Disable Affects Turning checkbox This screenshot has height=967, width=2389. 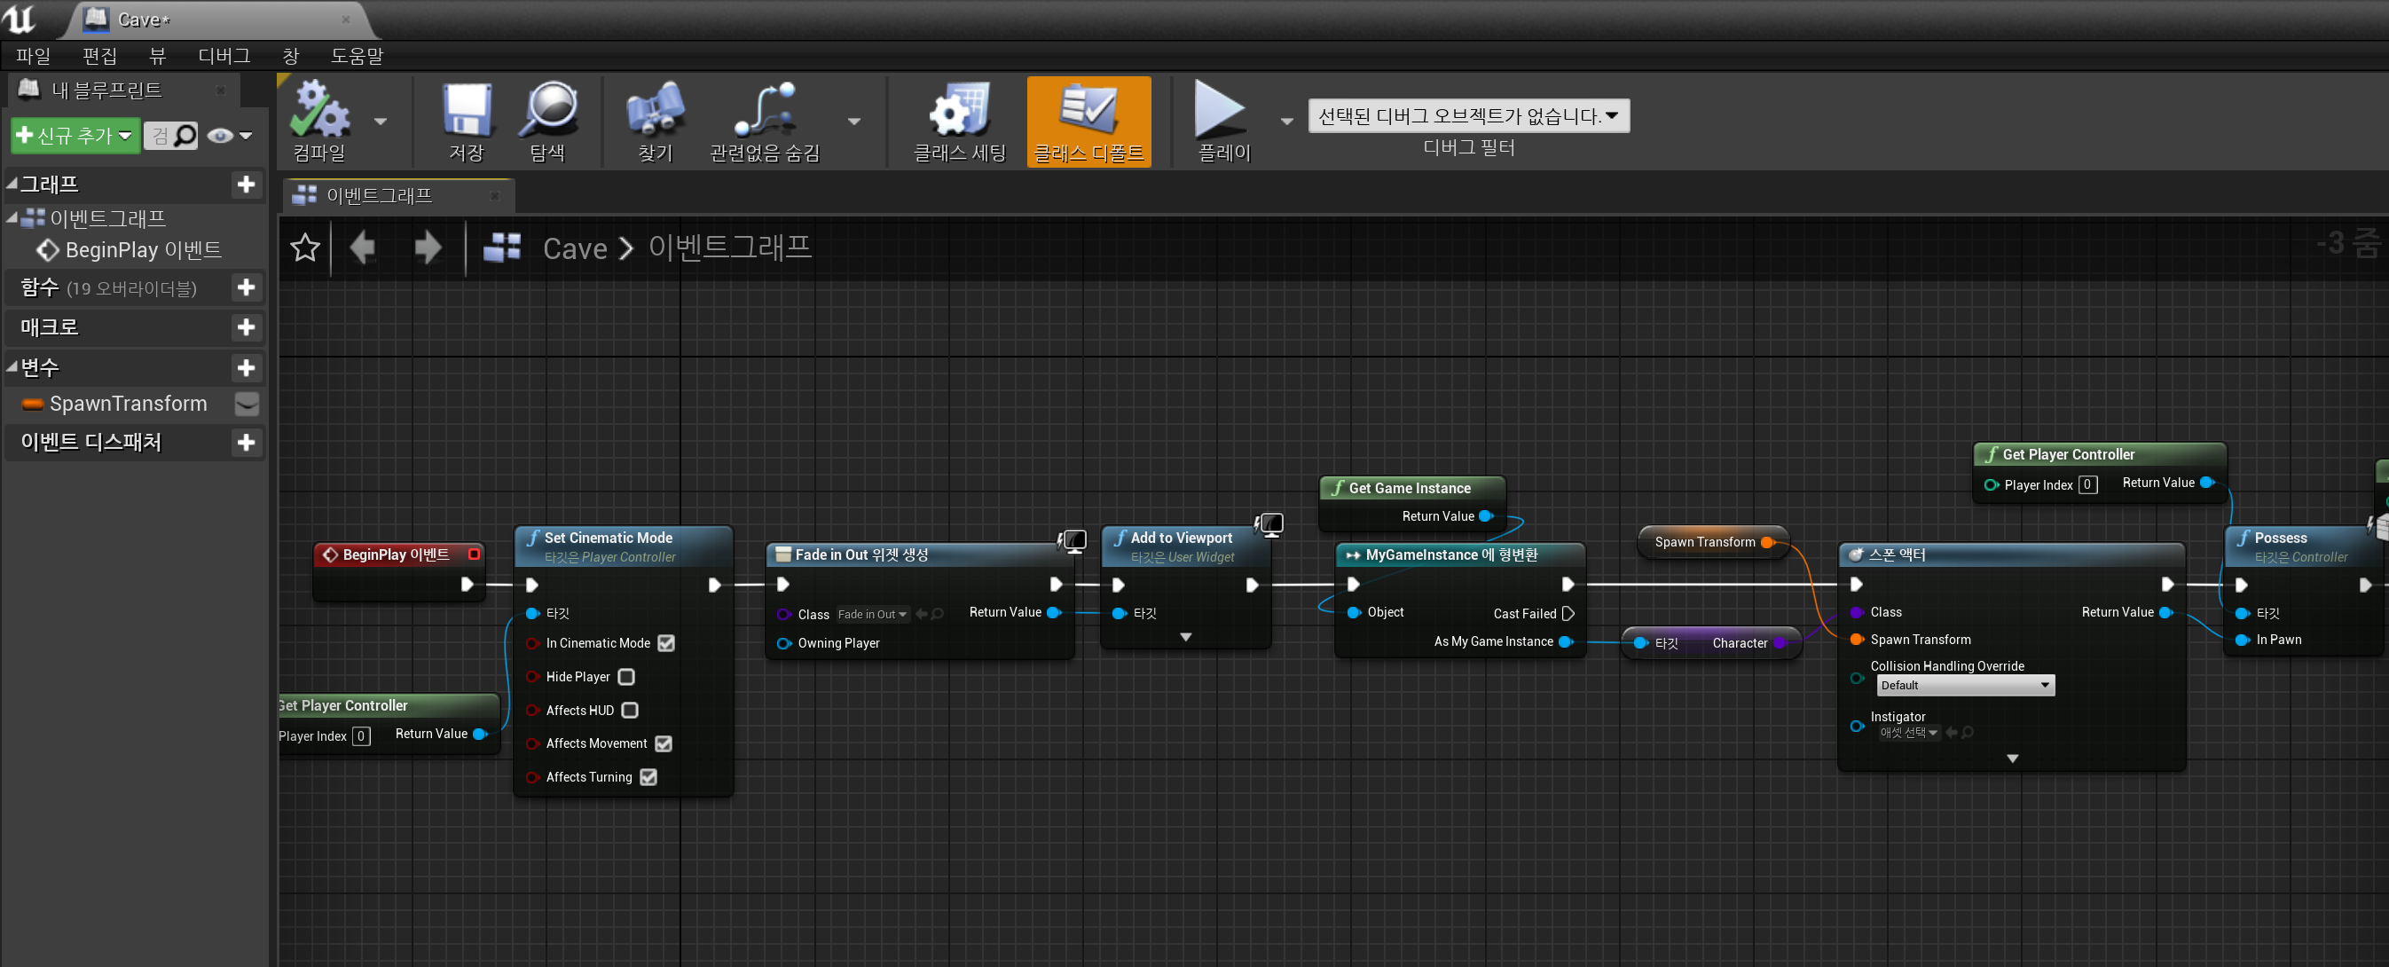click(x=648, y=777)
